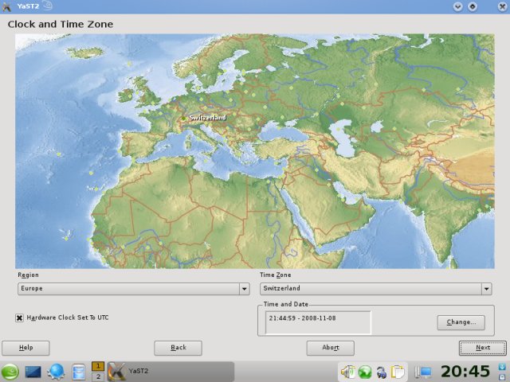Switch to virtual desktop 2 in pager
This screenshot has width=510, height=382.
point(98,376)
